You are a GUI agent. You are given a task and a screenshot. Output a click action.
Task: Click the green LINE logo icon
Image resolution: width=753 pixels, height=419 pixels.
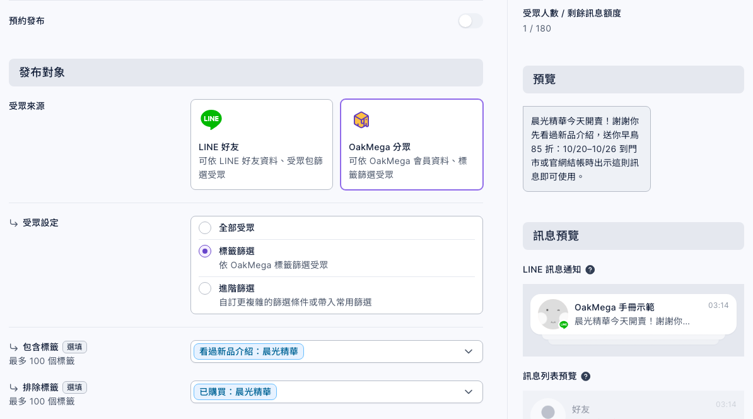pos(211,119)
